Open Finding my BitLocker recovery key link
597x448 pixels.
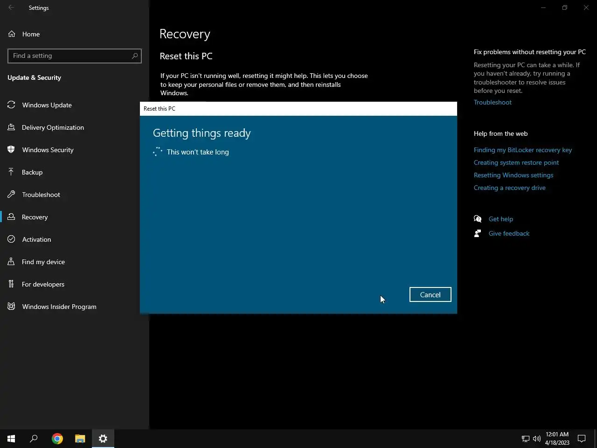(523, 150)
